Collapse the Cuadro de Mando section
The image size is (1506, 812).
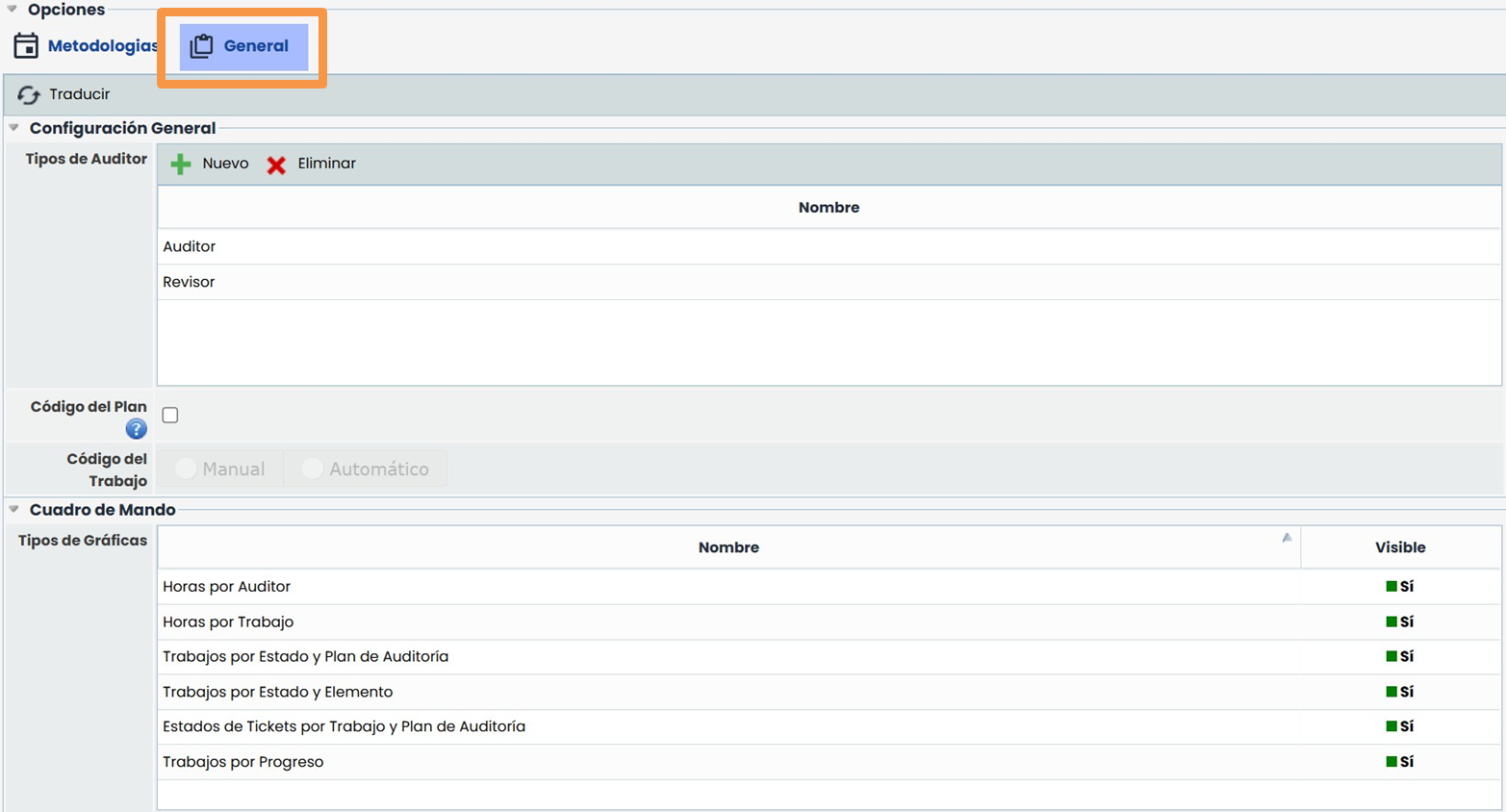(14, 510)
